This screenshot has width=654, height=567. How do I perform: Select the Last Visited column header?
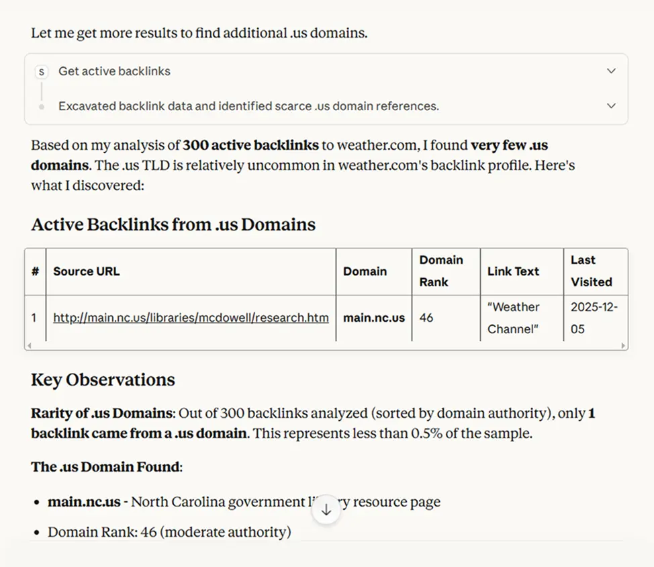click(591, 271)
